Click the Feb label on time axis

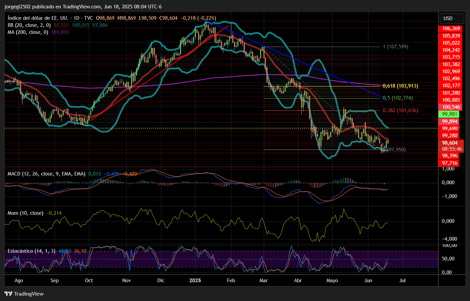(x=231, y=281)
